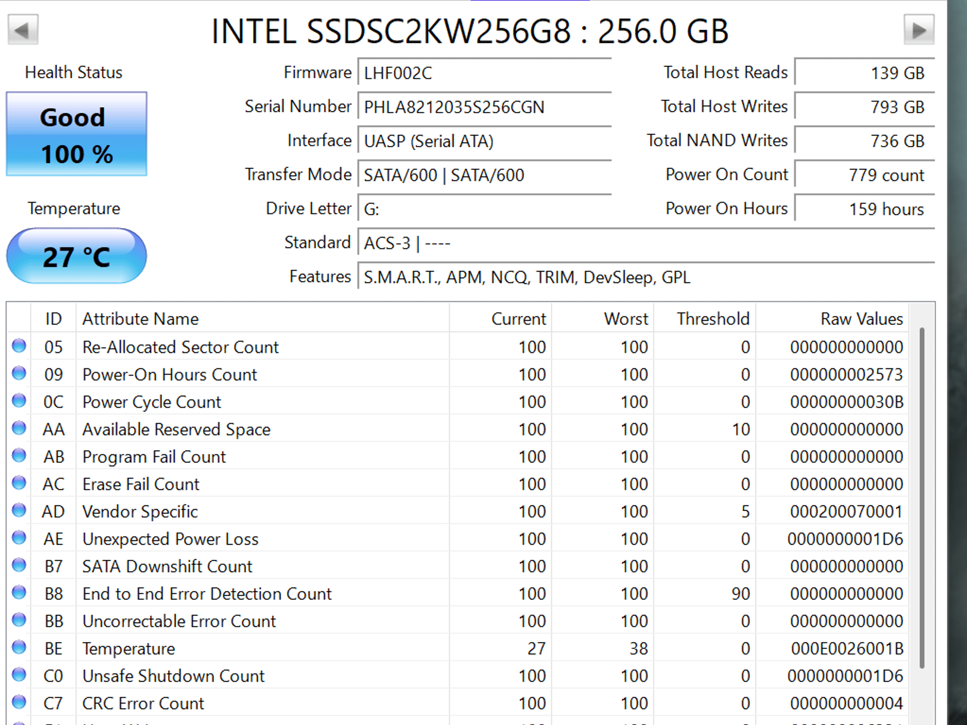Click the Power On Hours value 159 hours
This screenshot has height=725, width=967.
865,209
